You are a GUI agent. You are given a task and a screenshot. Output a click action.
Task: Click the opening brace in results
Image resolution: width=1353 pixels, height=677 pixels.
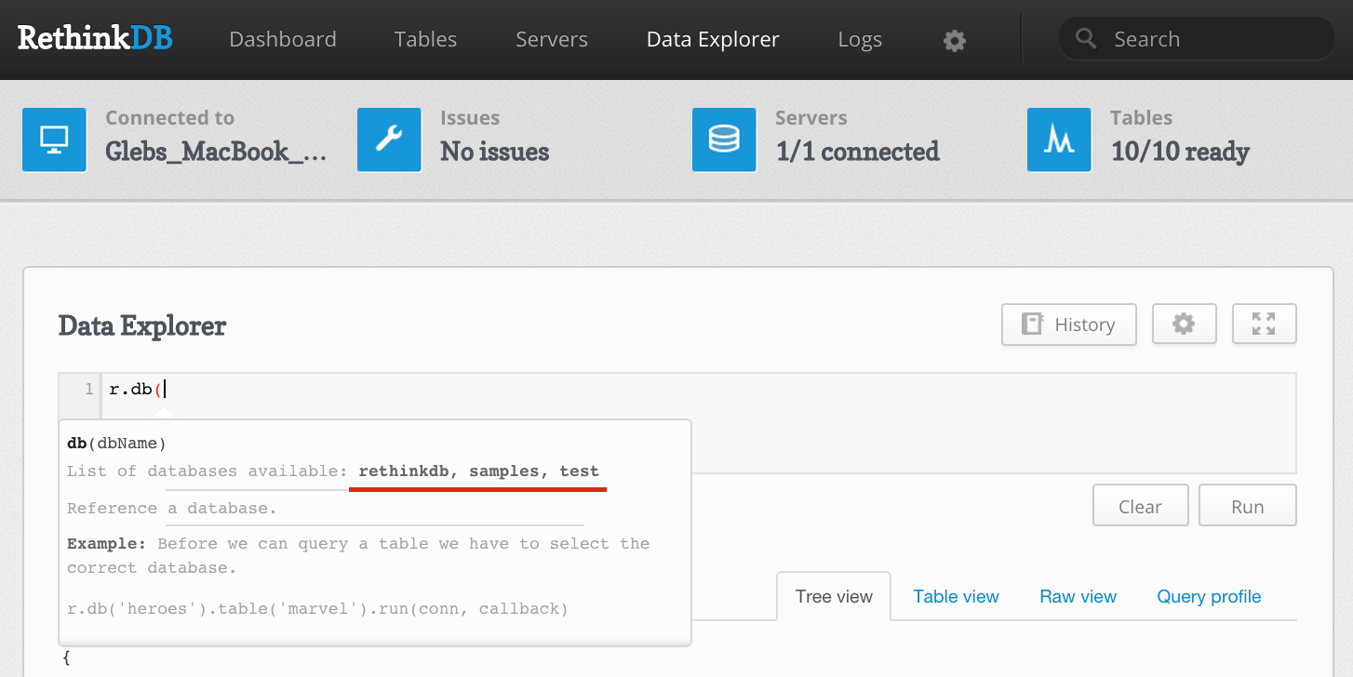click(x=66, y=658)
